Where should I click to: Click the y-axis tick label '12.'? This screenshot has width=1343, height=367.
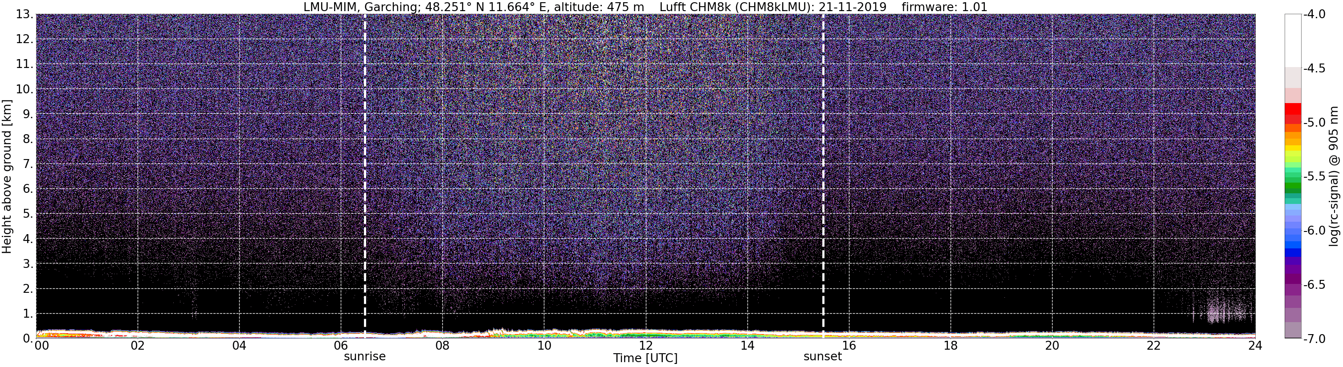click(x=24, y=40)
